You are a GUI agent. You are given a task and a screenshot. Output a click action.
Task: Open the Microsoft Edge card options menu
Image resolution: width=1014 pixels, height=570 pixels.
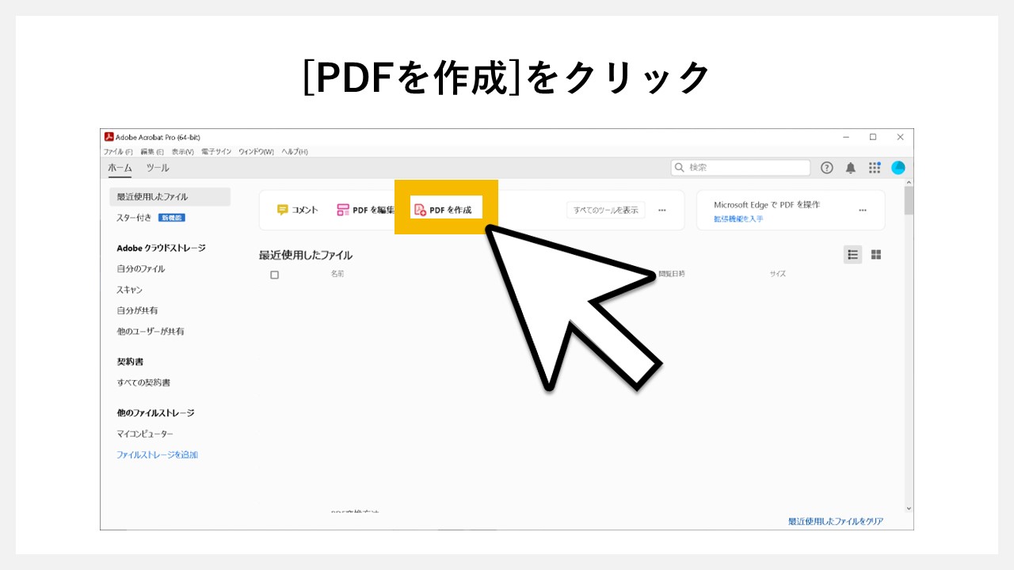[x=863, y=210]
